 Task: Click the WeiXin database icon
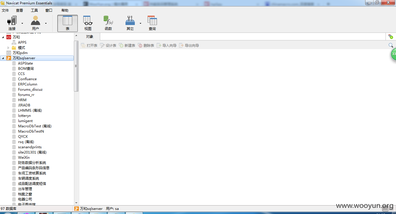coord(14,158)
